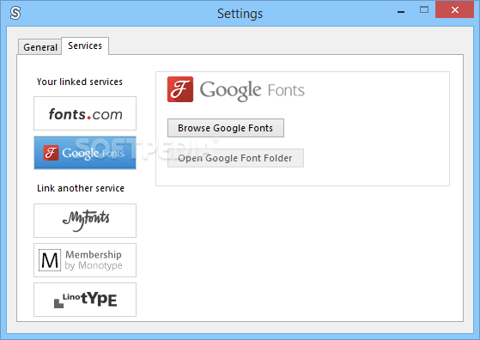Maximize the Settings window
Viewport: 480px width, 340px height.
[x=424, y=10]
